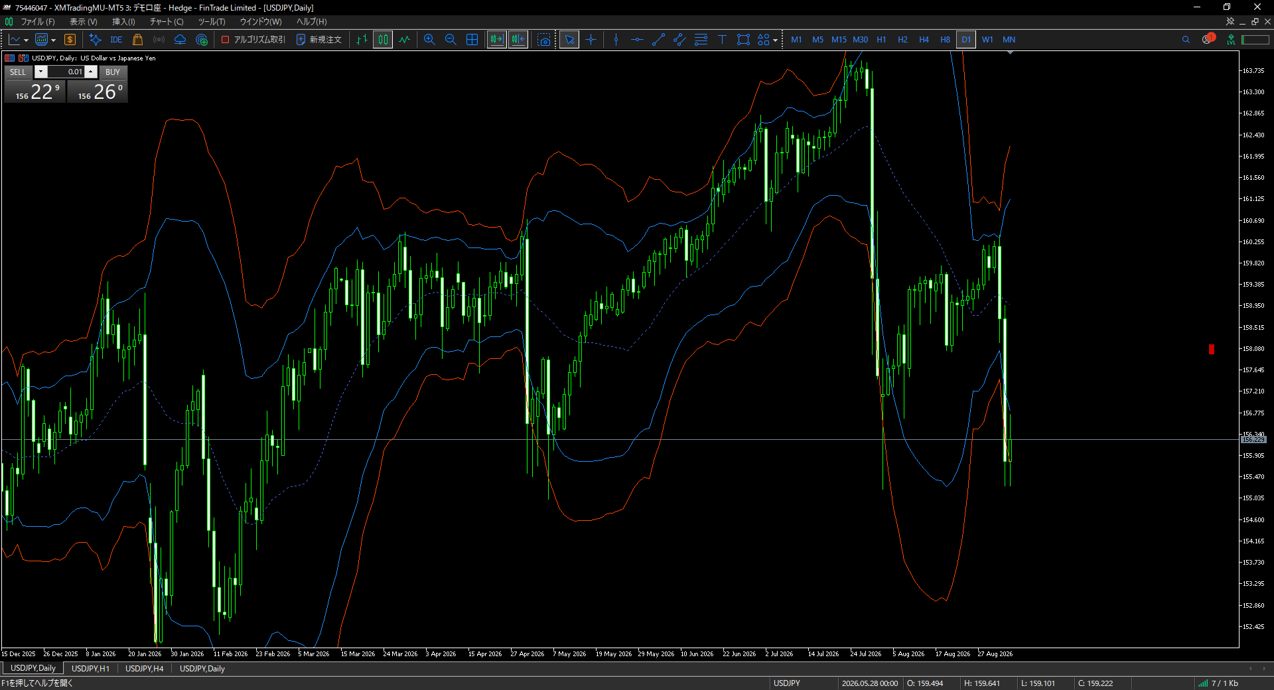Expand the shapes objects dropdown arrow

[x=775, y=40]
